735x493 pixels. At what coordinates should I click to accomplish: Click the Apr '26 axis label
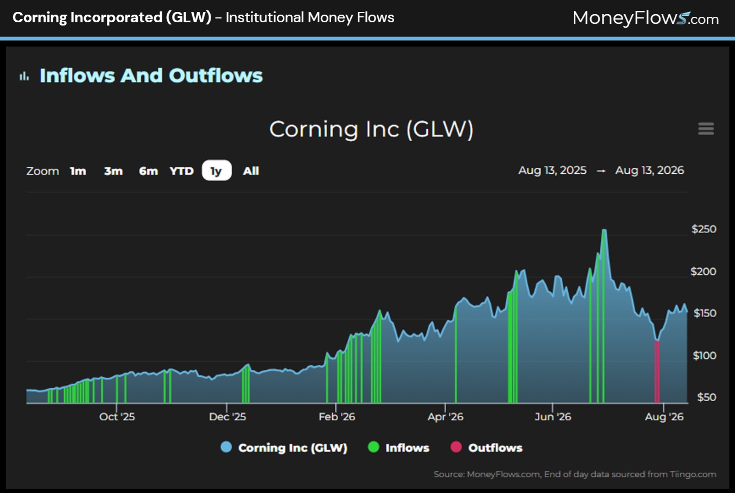445,416
